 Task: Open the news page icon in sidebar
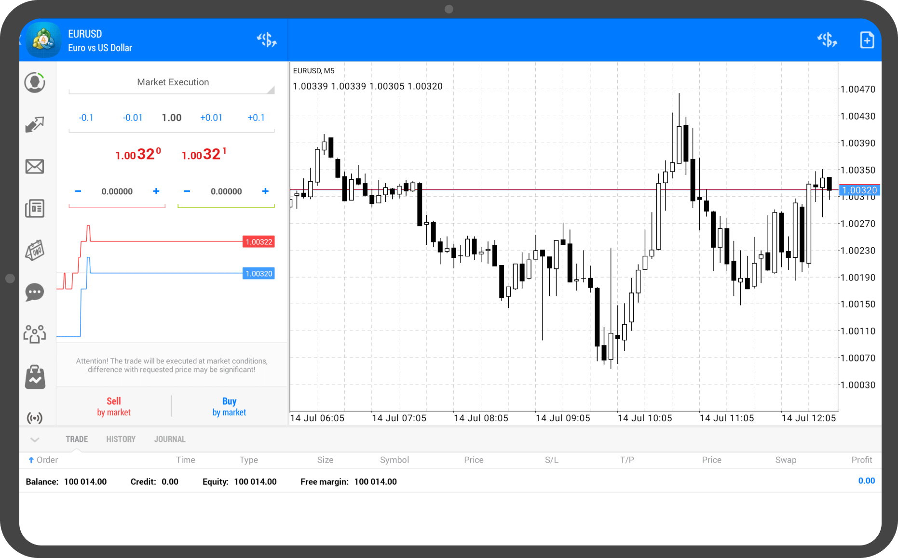[35, 209]
